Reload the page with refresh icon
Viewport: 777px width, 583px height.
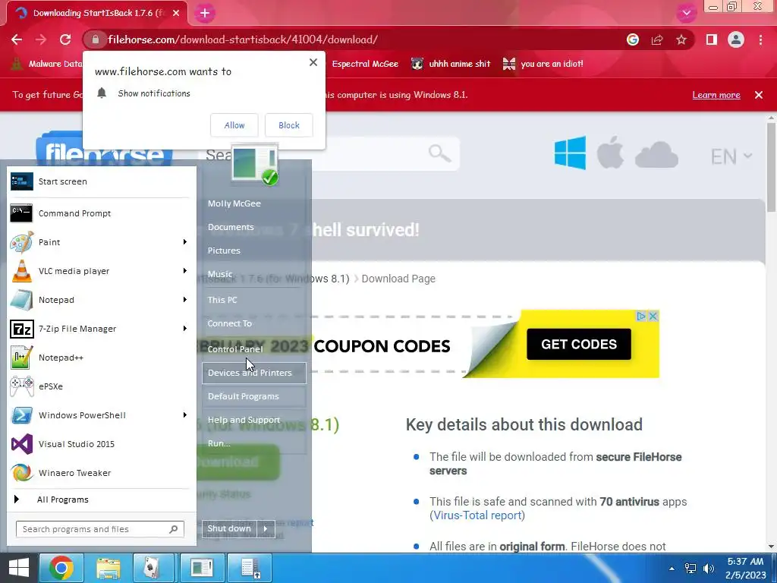[65, 39]
